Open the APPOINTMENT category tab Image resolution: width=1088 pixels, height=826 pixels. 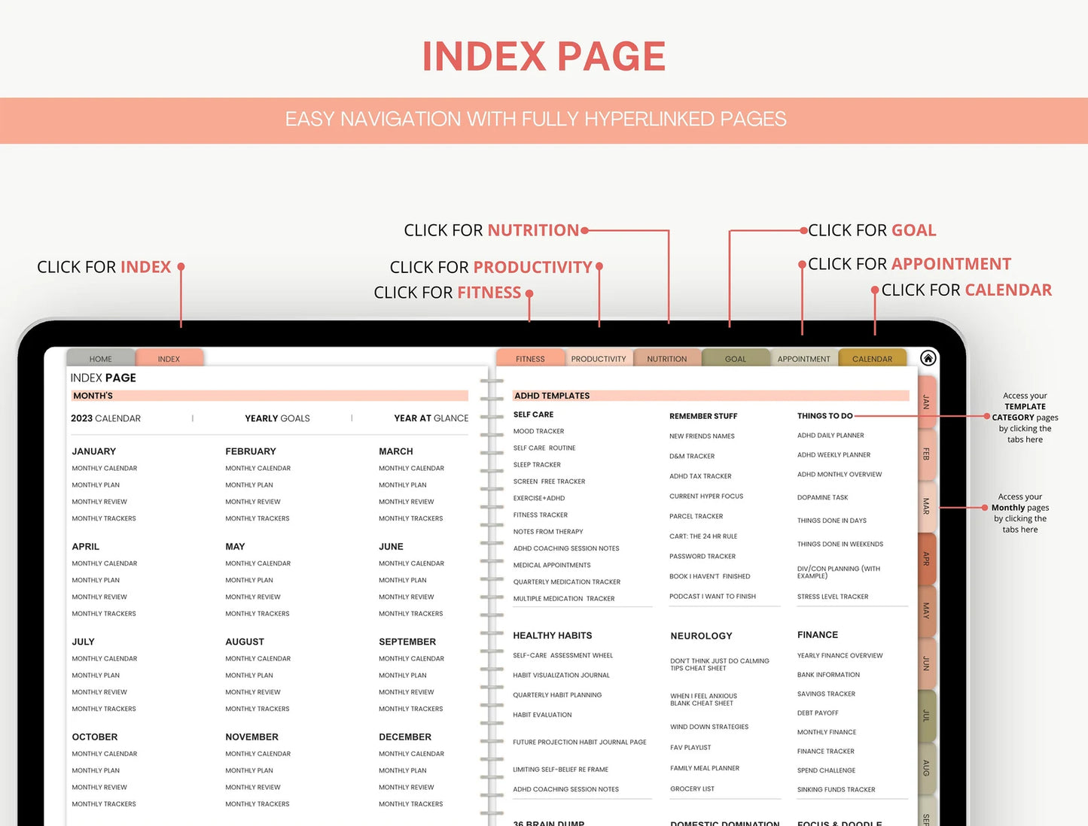click(x=803, y=359)
